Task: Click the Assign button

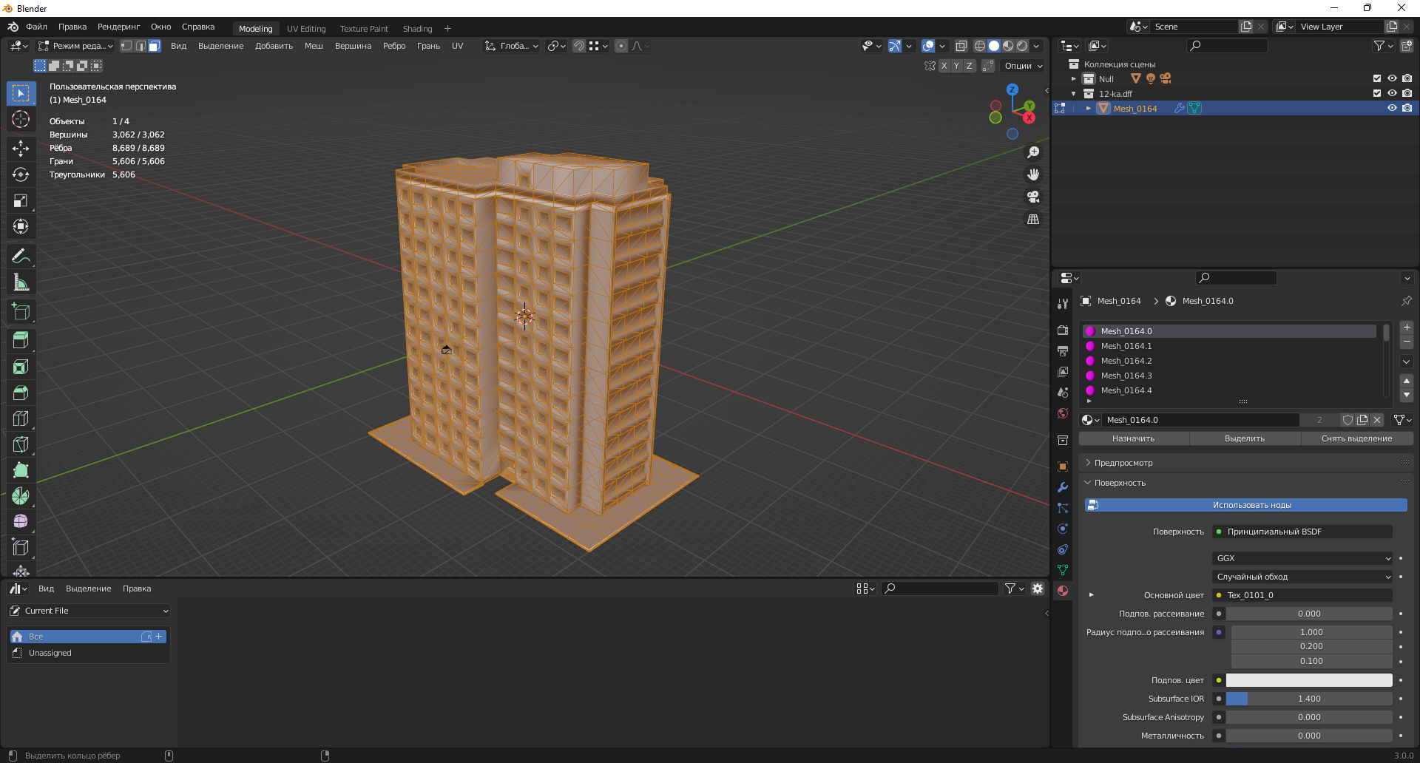Action: [x=1133, y=438]
